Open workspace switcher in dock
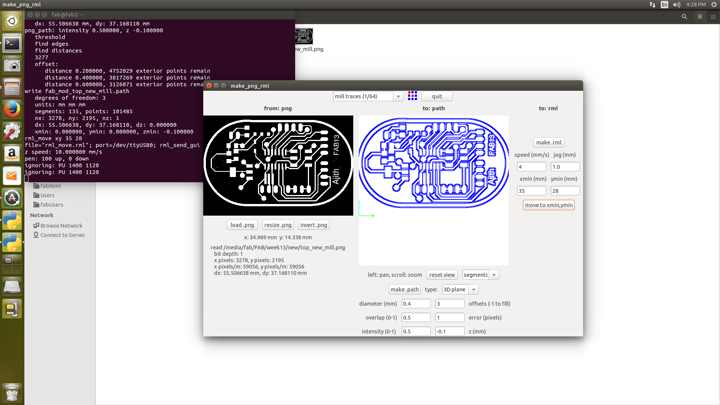 (12, 264)
